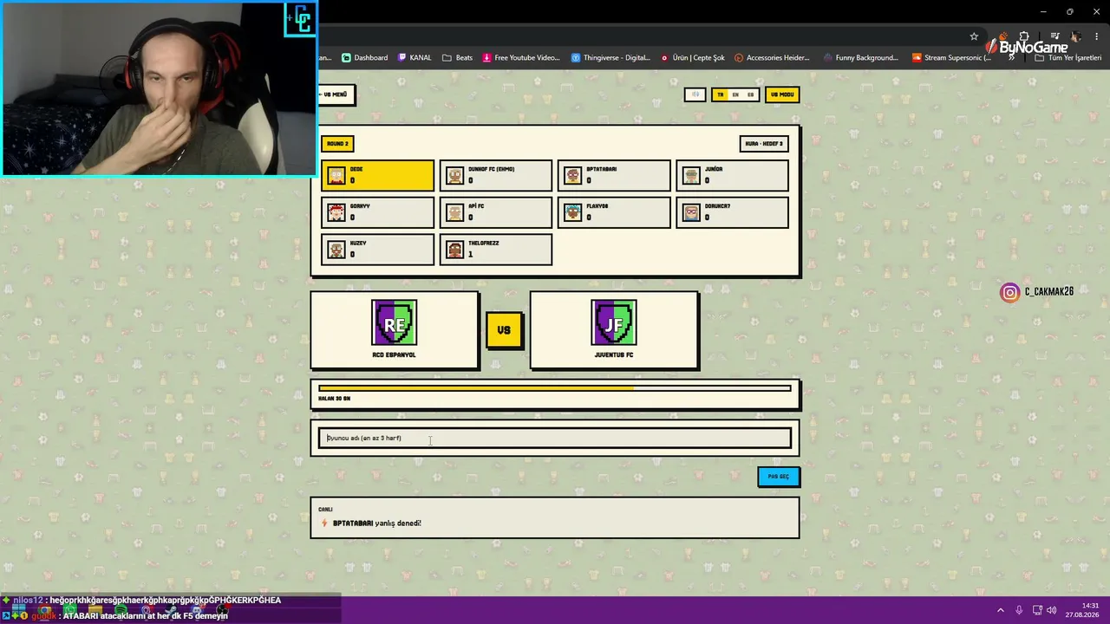Click the THELOFREZZ player name
The width and height of the screenshot is (1110, 624).
click(x=484, y=244)
